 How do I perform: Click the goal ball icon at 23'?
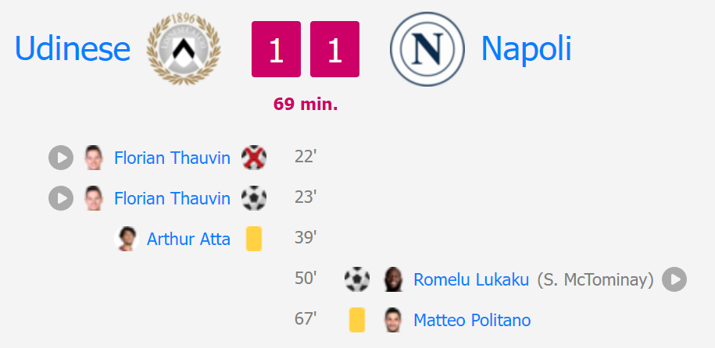click(x=254, y=198)
